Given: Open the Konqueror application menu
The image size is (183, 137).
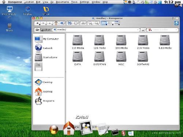Looking at the screenshot, I should tap(15, 2).
